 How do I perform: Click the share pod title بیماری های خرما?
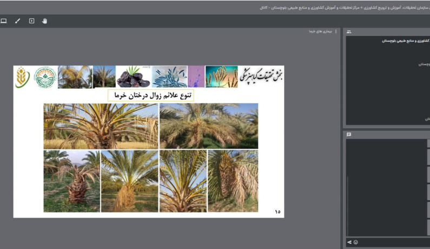pyautogui.click(x=321, y=31)
